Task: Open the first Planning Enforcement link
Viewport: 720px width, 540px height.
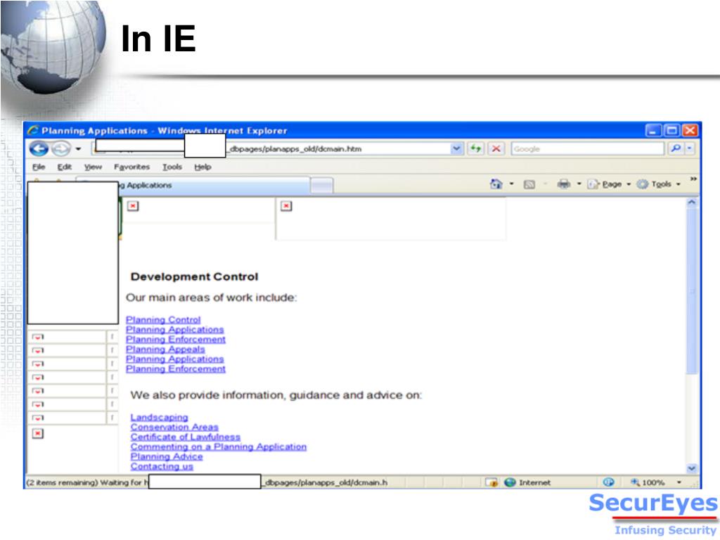Action: [176, 340]
